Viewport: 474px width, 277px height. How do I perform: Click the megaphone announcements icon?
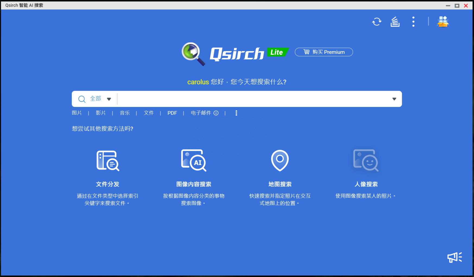[x=455, y=257]
